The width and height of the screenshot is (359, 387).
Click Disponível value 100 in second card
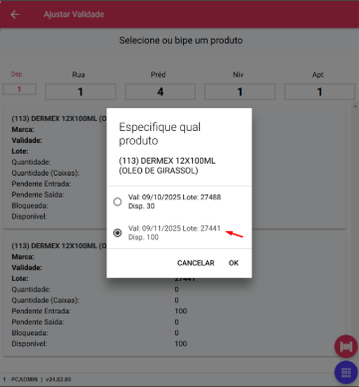click(181, 343)
